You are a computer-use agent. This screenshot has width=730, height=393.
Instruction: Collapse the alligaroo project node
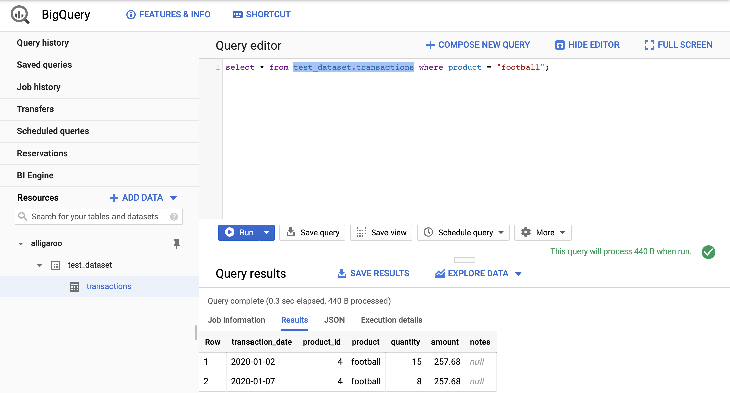click(21, 244)
